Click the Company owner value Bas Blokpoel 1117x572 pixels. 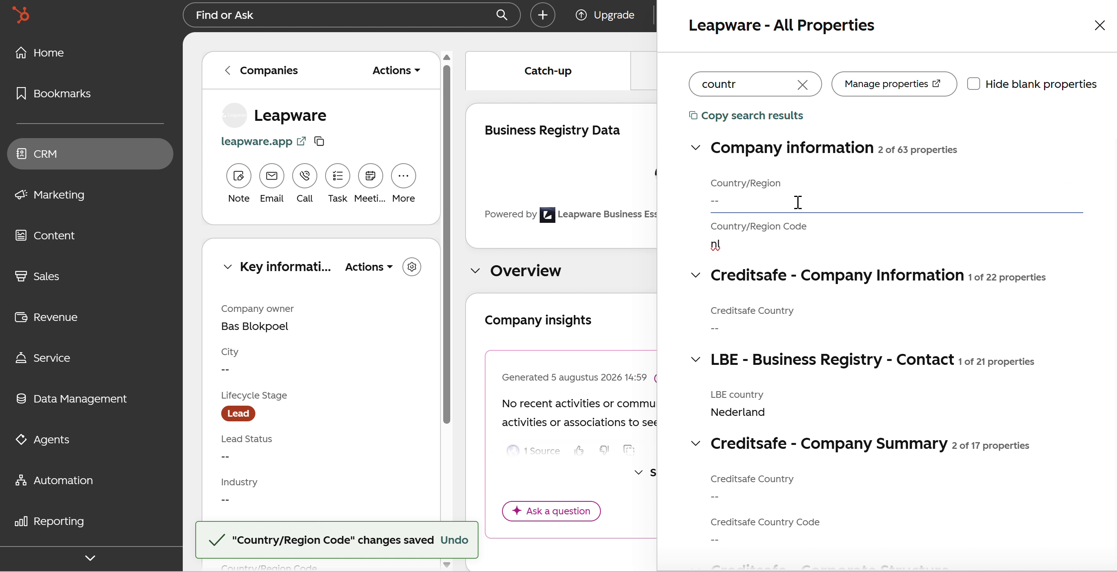coord(255,326)
